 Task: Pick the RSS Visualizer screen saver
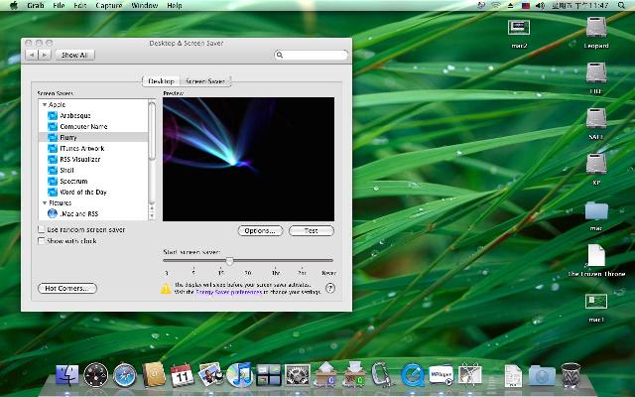pos(80,158)
